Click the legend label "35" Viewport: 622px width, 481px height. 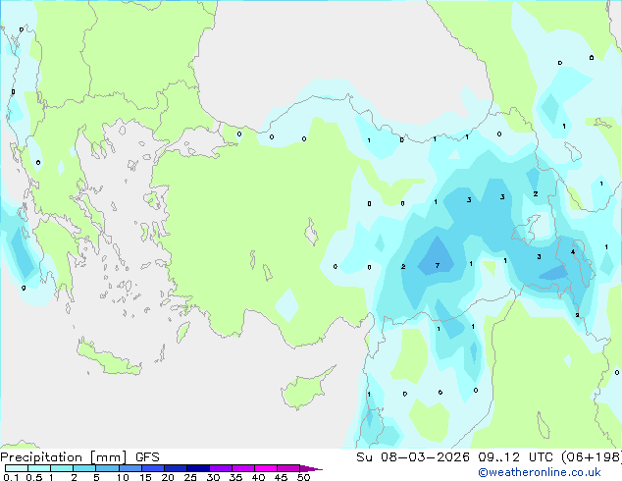[x=235, y=477]
